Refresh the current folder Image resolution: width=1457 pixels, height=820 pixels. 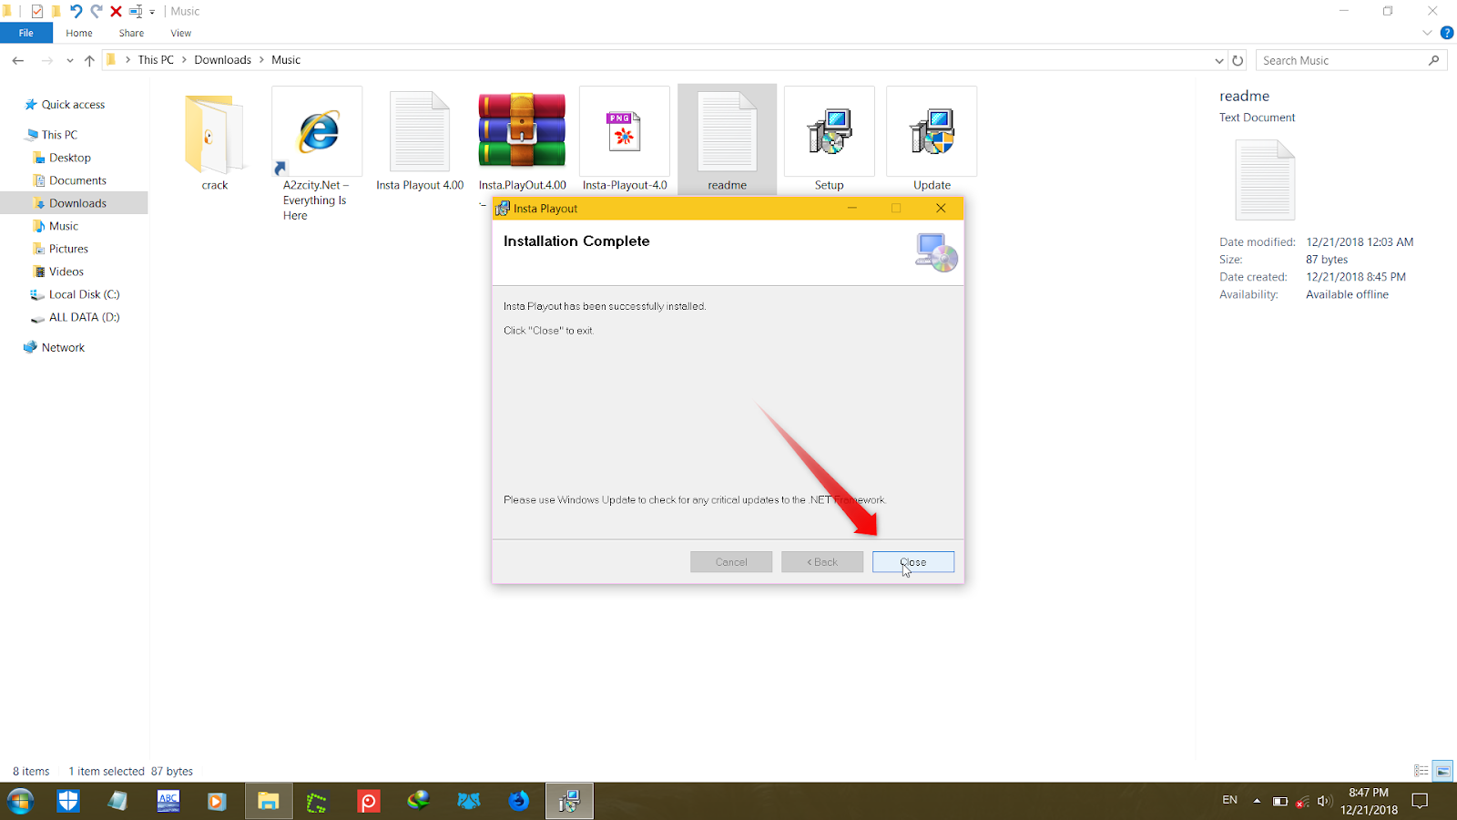pyautogui.click(x=1238, y=60)
